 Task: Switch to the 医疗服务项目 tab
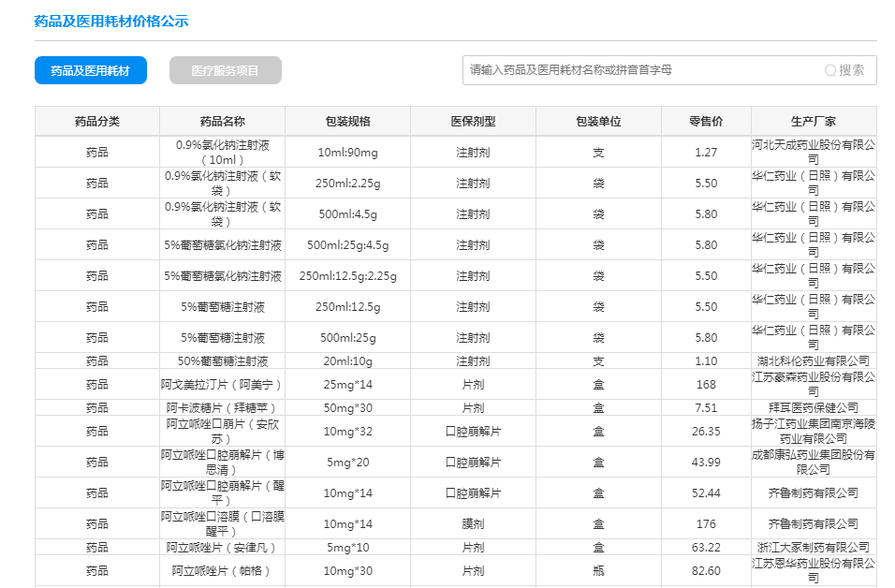click(x=225, y=70)
